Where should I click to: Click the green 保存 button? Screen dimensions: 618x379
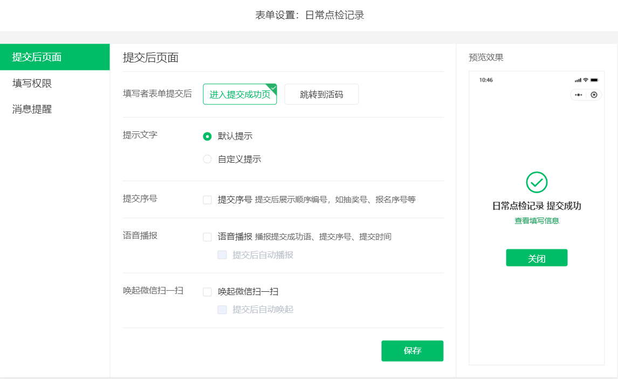point(412,350)
